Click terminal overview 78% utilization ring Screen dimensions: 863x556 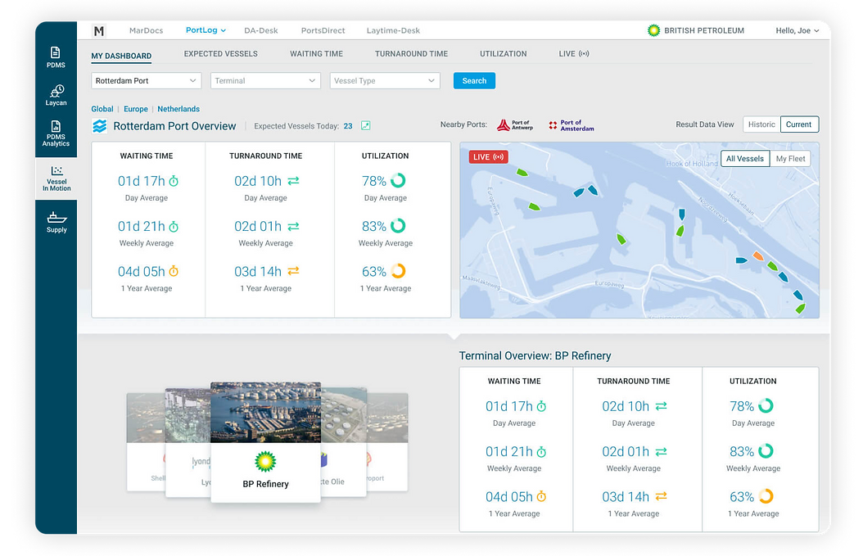[x=766, y=405]
